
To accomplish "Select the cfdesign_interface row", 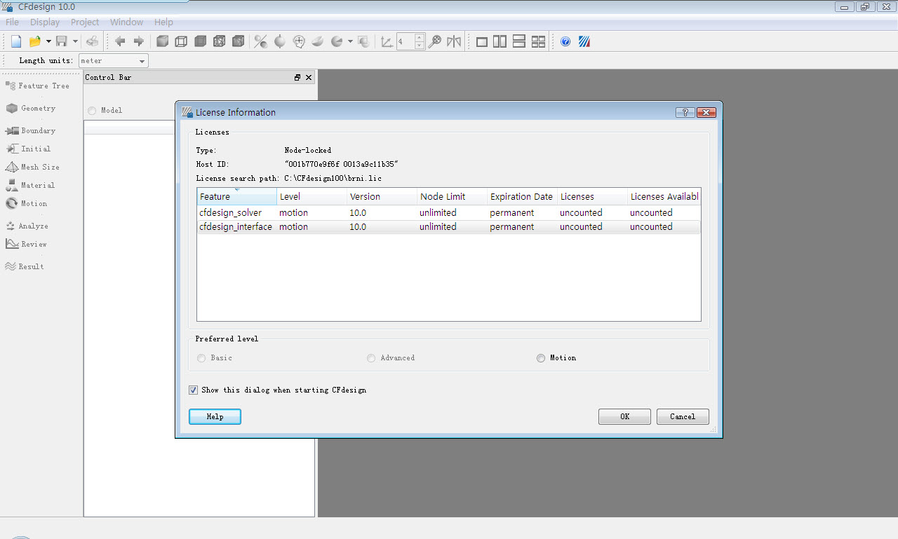I will (448, 226).
